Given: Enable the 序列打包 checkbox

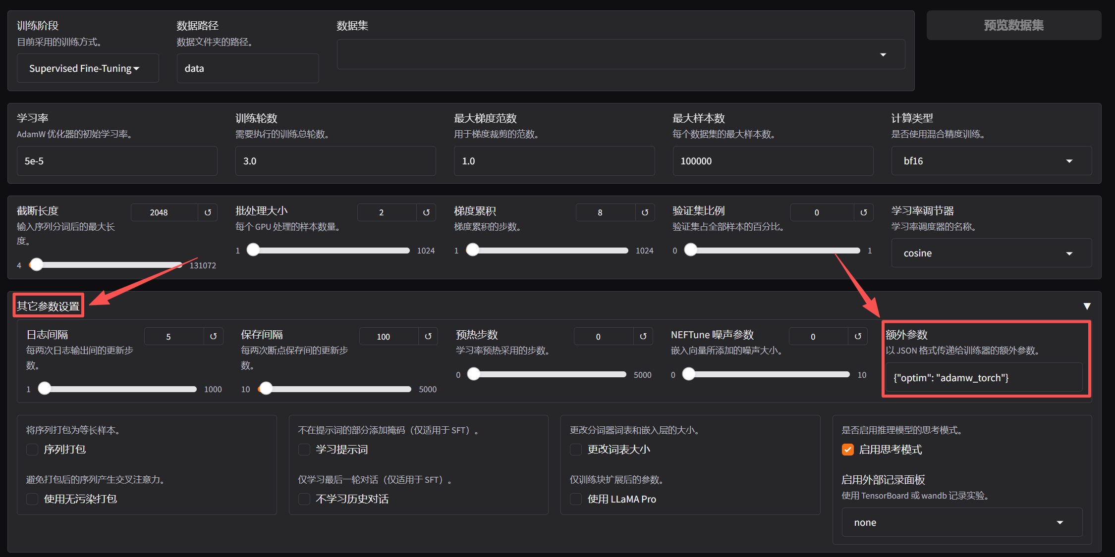Looking at the screenshot, I should 33,450.
